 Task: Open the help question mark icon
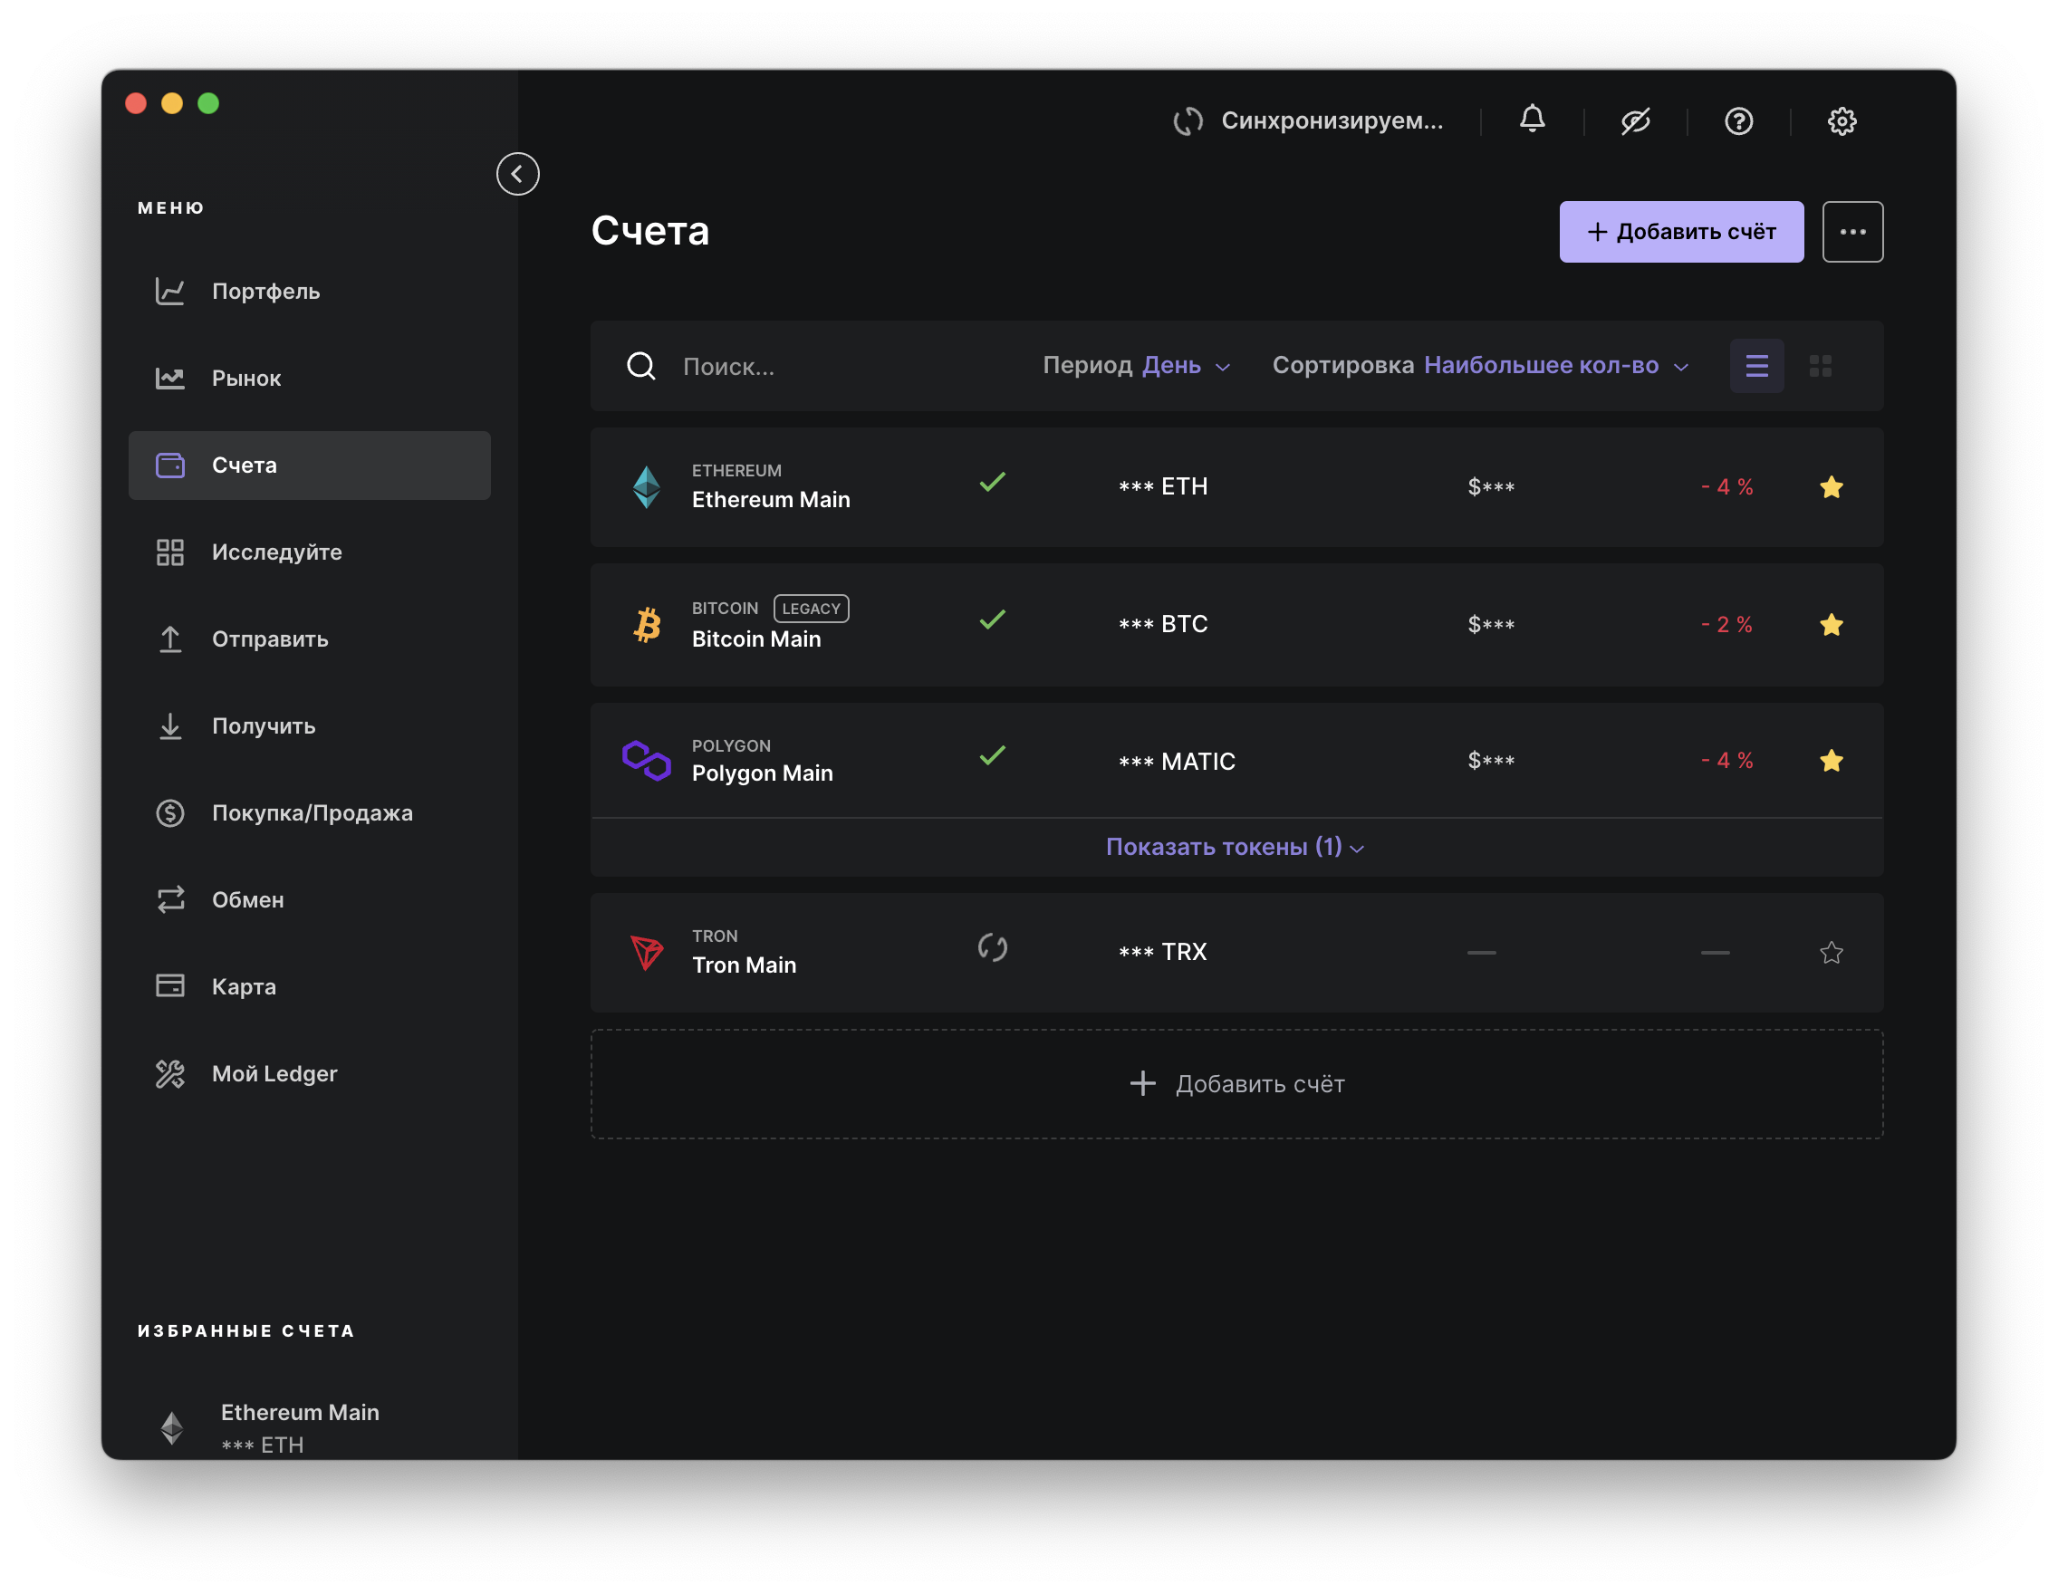pos(1737,120)
